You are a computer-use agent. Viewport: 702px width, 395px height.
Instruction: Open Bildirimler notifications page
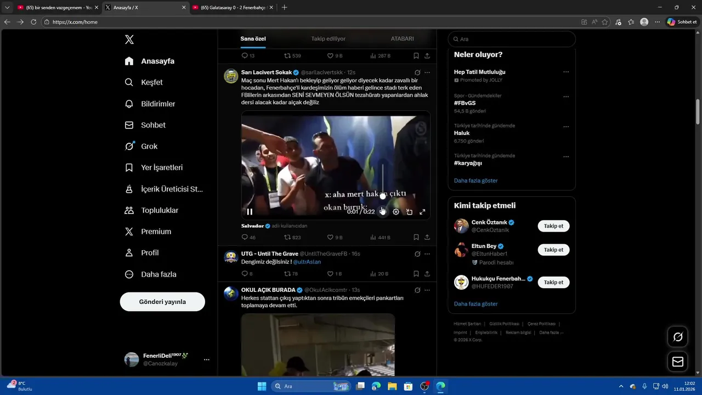(150, 104)
